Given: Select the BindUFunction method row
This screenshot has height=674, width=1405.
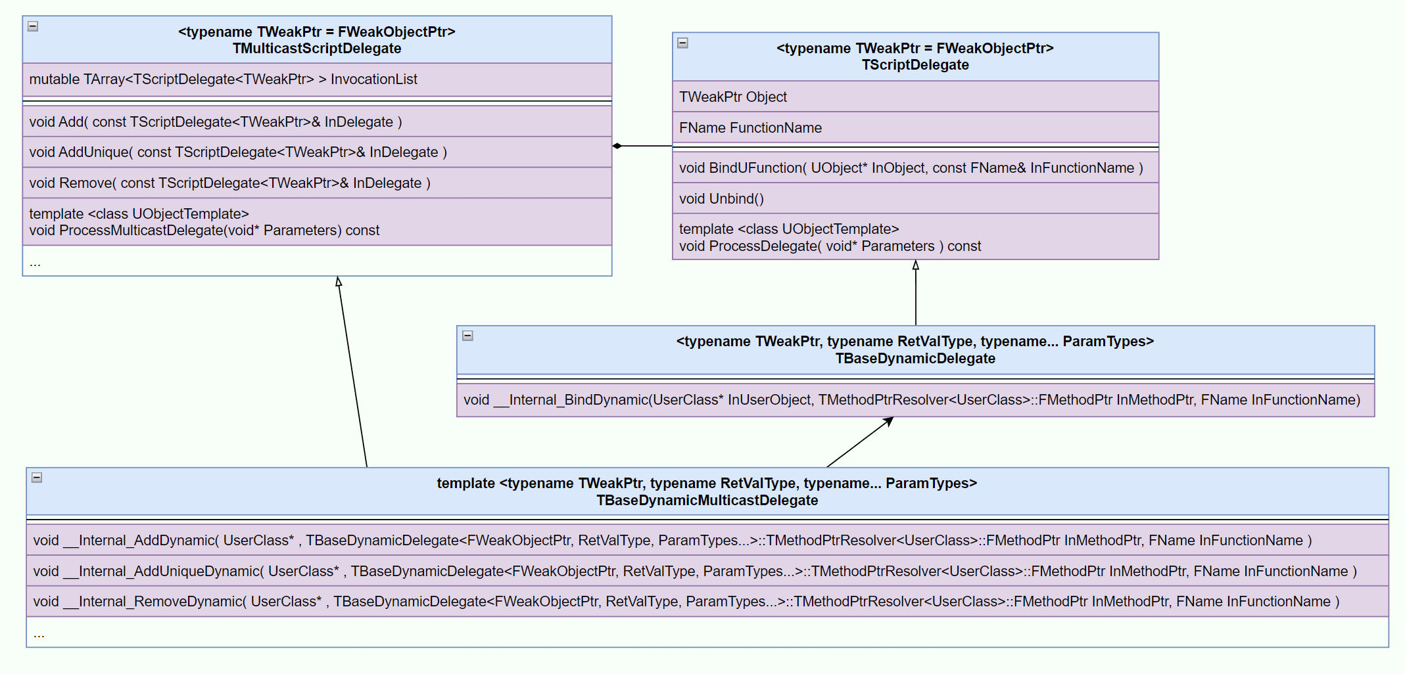Looking at the screenshot, I should point(915,168).
